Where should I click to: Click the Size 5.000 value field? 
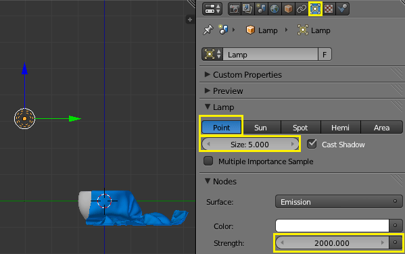coord(249,145)
